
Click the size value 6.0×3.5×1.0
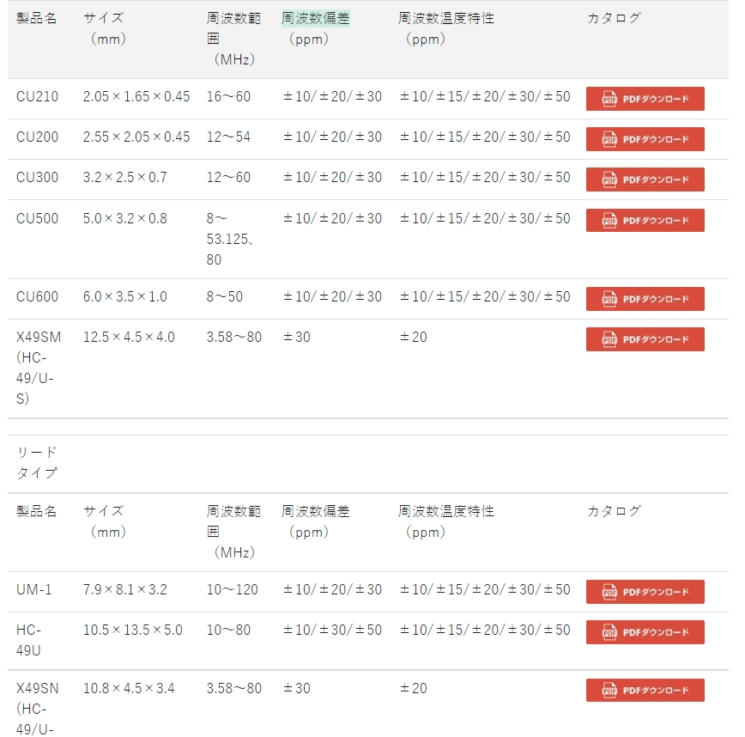(125, 296)
